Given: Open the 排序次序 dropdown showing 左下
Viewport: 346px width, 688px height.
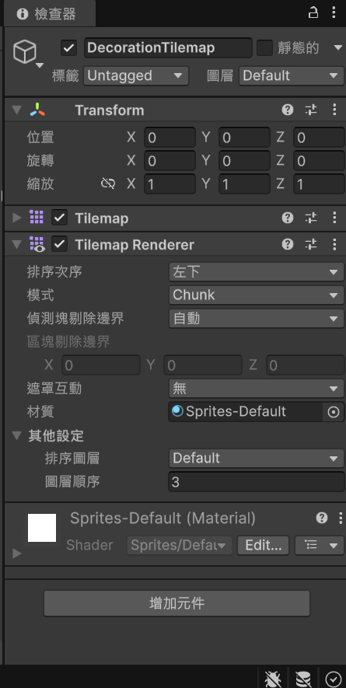Looking at the screenshot, I should click(x=257, y=272).
